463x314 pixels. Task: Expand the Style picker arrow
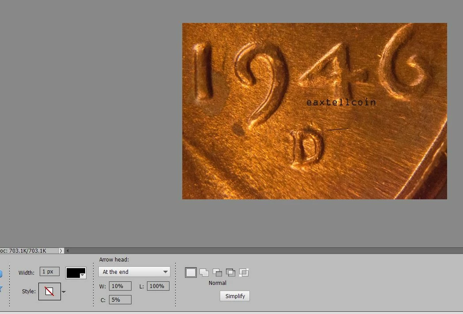64,292
